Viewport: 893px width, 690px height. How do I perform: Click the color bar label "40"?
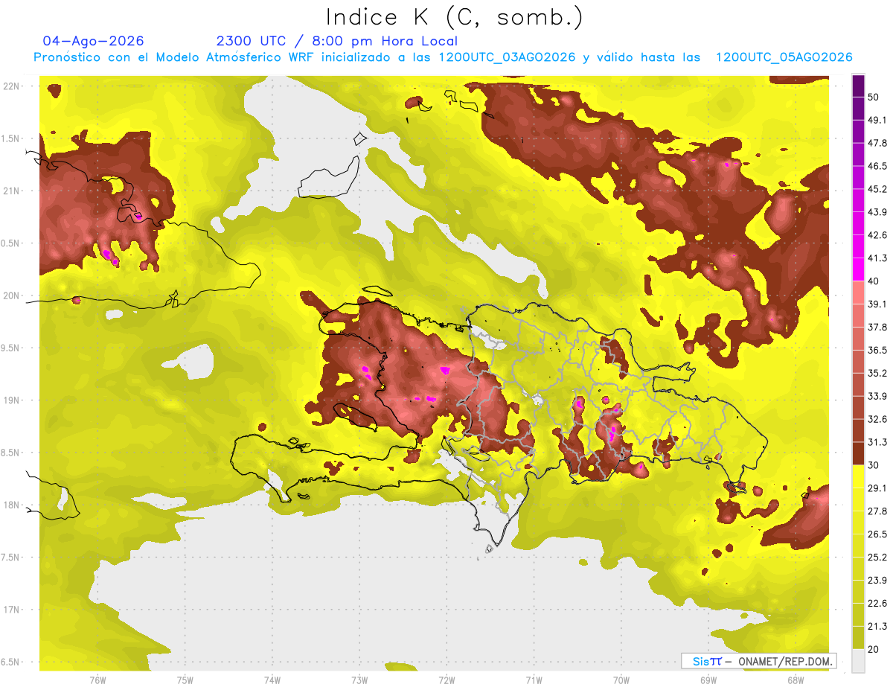[x=874, y=281]
